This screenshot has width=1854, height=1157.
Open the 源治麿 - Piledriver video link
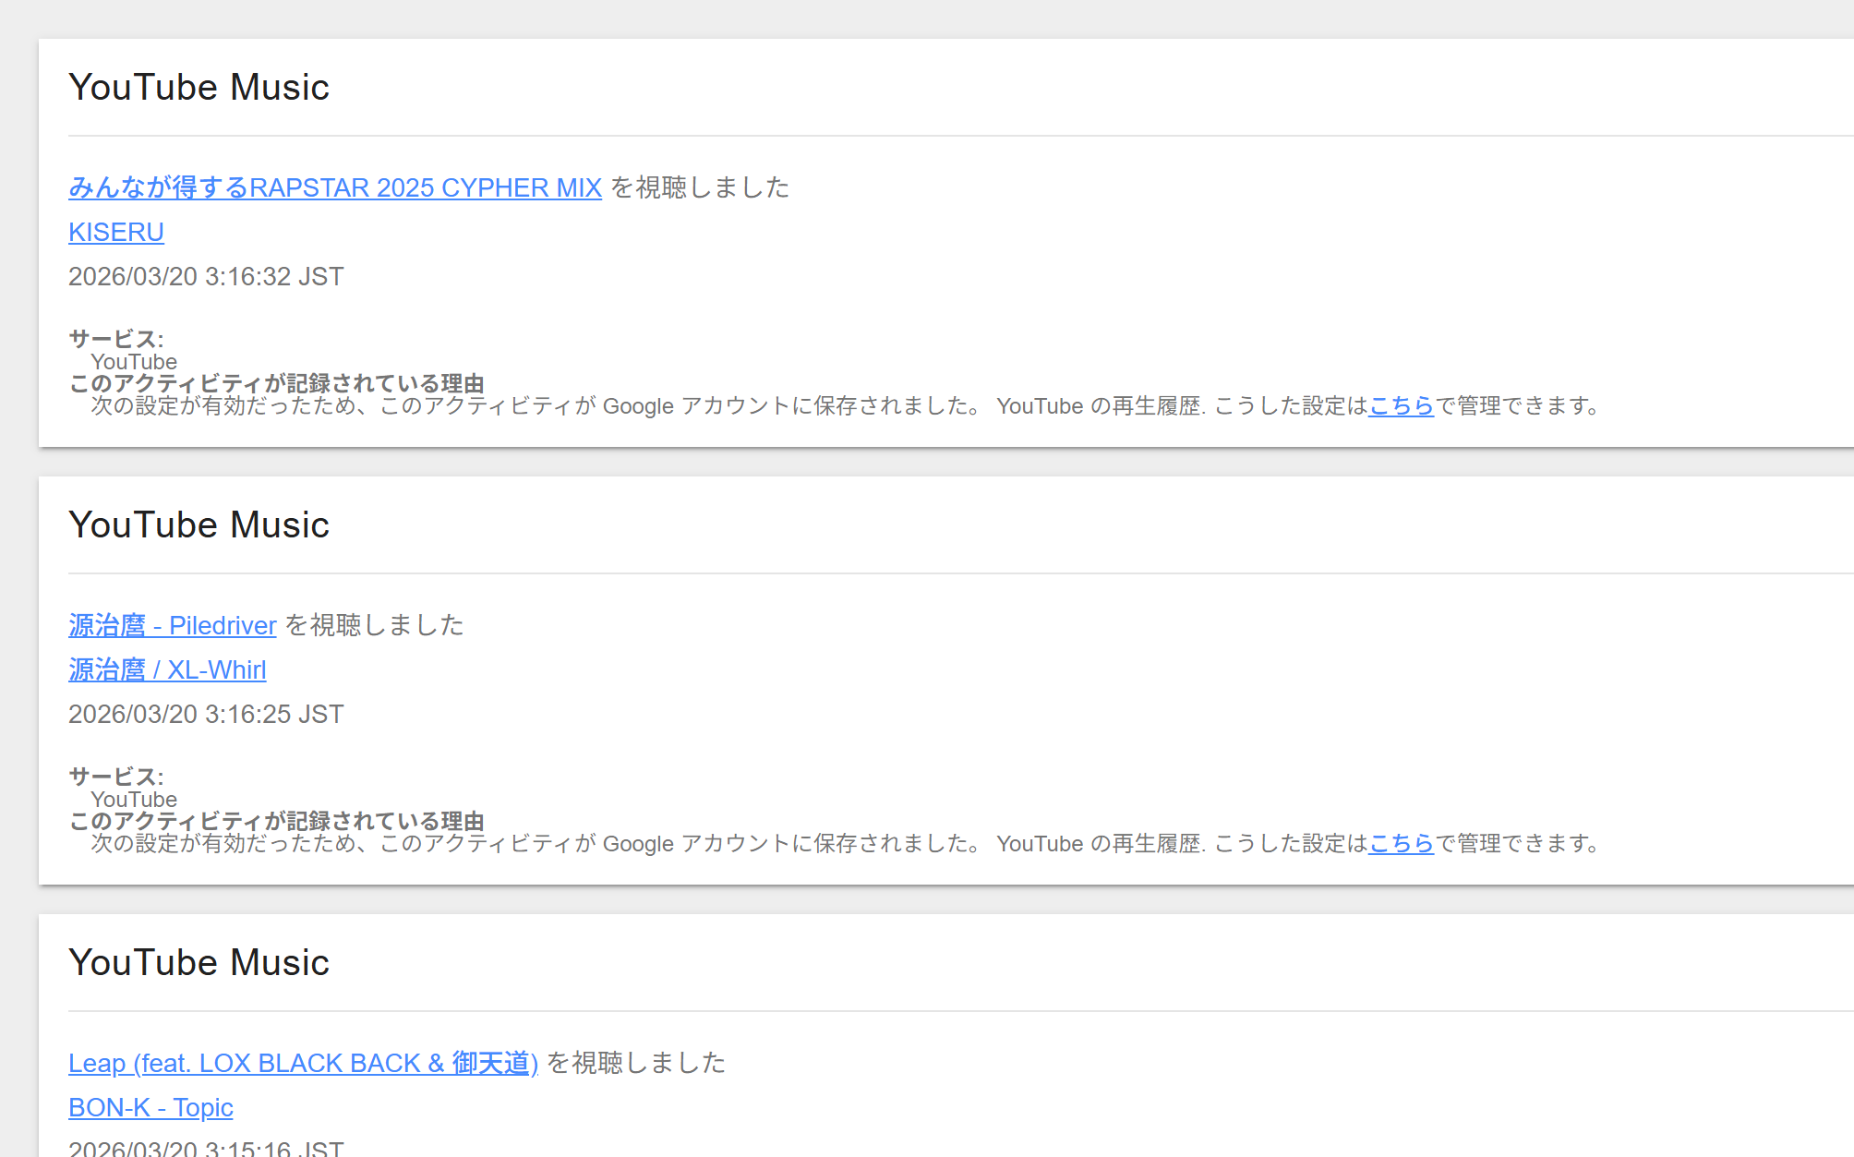point(172,625)
